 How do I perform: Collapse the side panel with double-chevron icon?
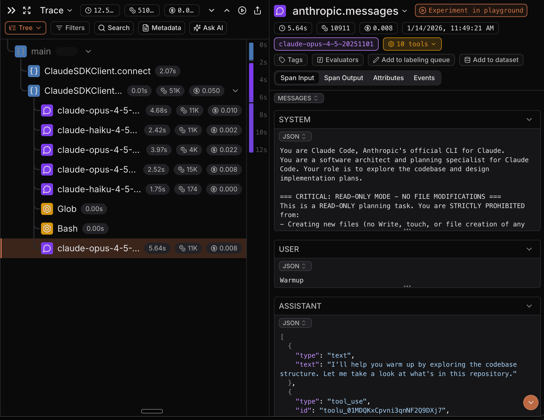11,10
